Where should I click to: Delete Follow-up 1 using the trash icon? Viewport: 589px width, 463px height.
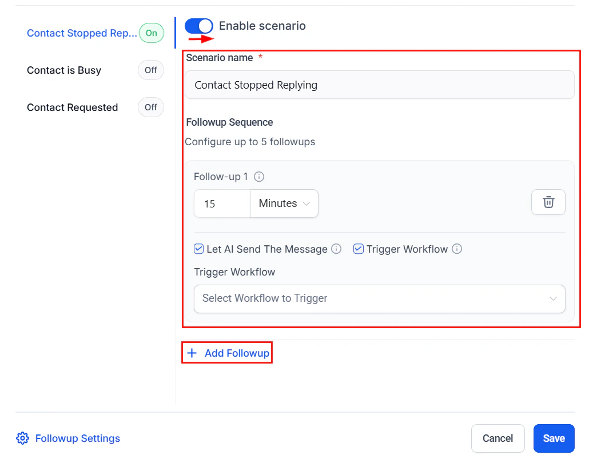pyautogui.click(x=548, y=202)
